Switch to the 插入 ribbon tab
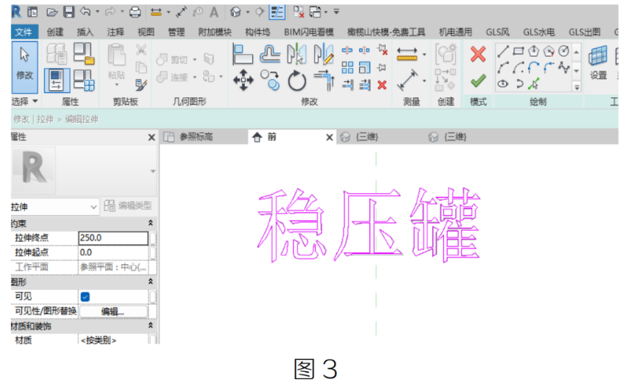The image size is (641, 385). (85, 32)
